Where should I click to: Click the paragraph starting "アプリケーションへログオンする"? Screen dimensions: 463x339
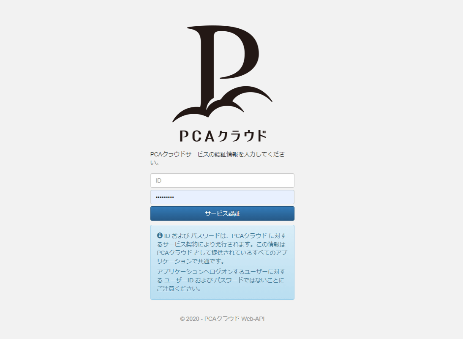(221, 280)
